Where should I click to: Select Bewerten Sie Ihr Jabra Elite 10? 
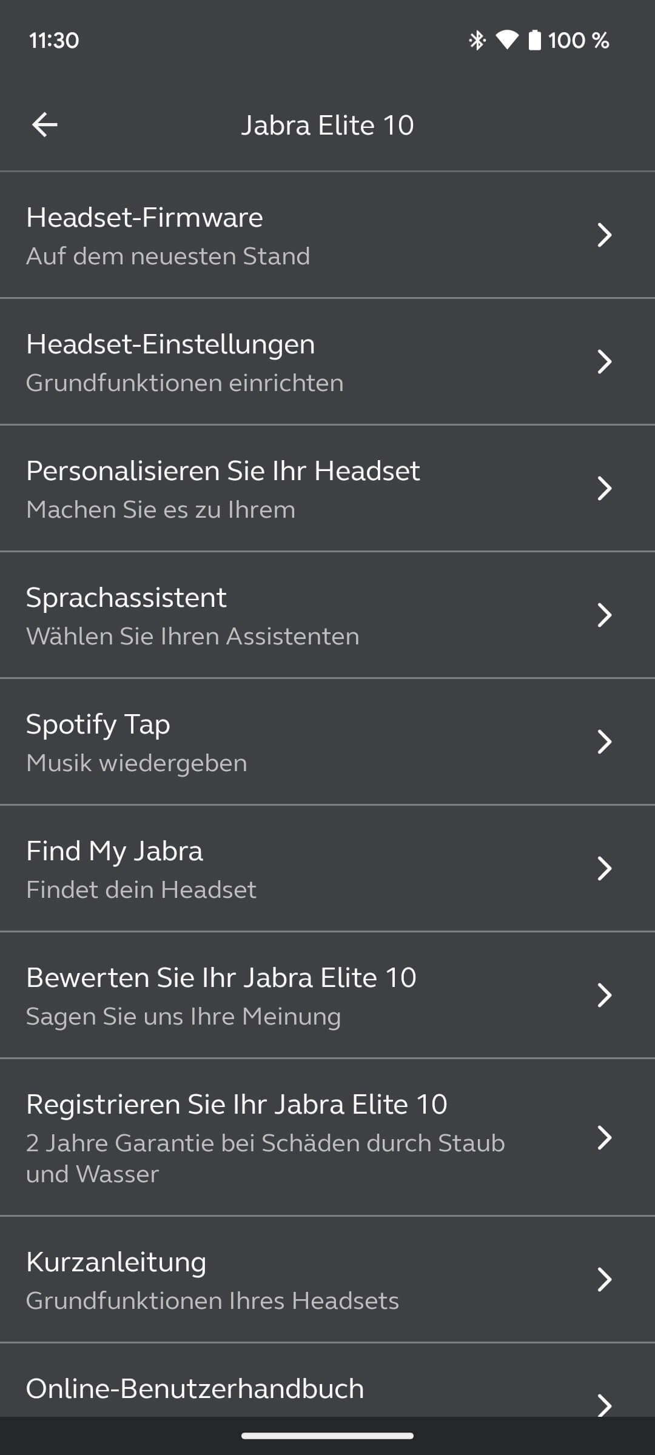click(x=221, y=978)
